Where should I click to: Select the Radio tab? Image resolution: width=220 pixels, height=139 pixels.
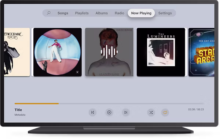[x=120, y=13]
